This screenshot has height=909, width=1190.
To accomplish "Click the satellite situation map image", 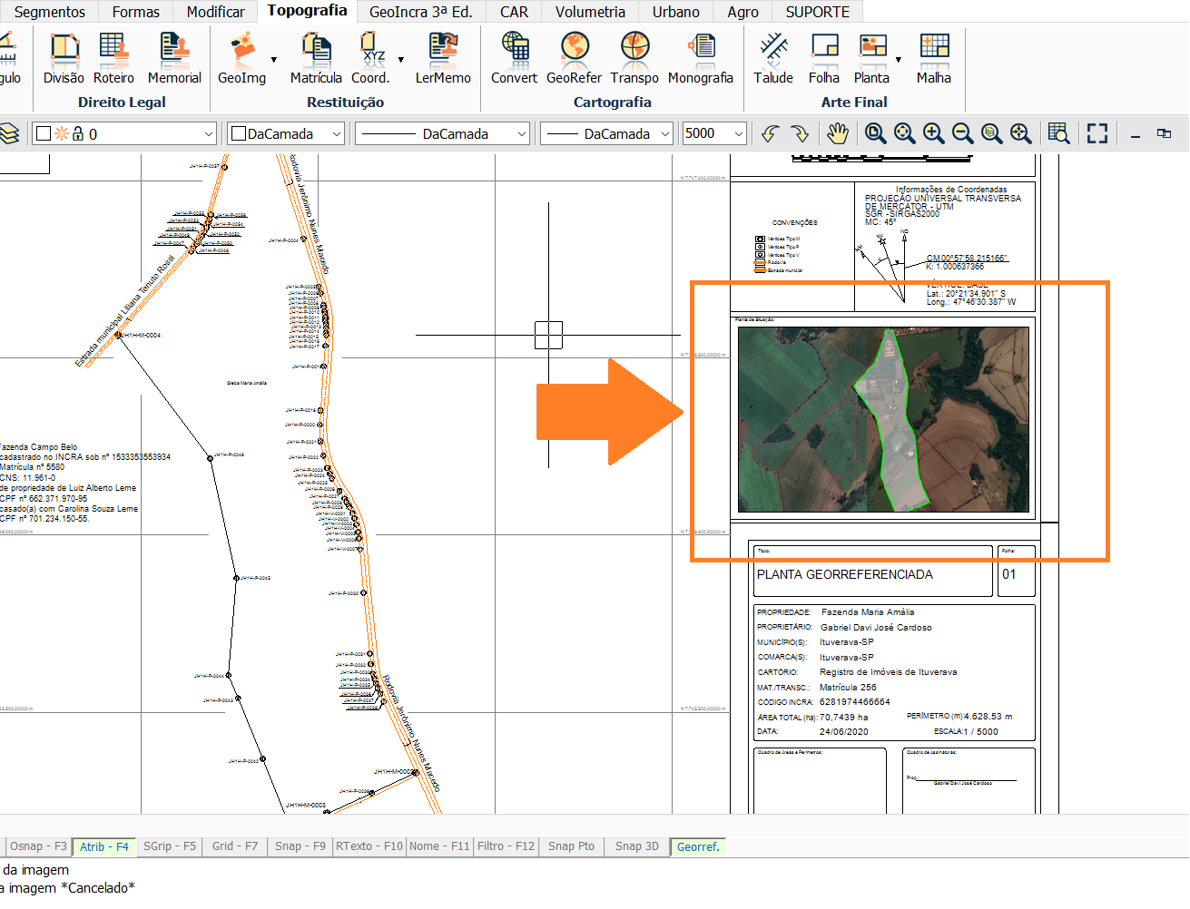I will coord(883,419).
